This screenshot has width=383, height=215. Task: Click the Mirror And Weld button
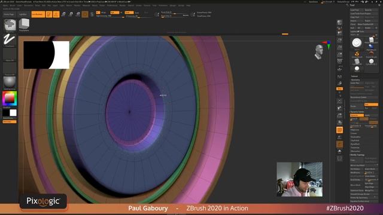tap(364, 165)
